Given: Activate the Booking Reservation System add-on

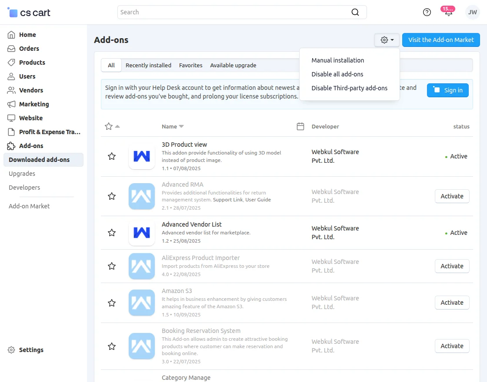Looking at the screenshot, I should tap(452, 346).
